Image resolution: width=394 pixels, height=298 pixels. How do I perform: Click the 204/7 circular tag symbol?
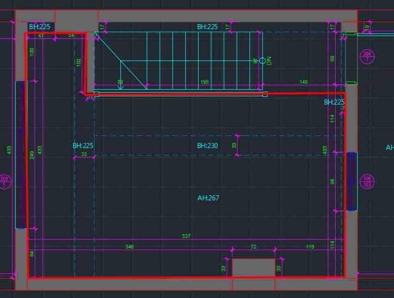click(366, 57)
